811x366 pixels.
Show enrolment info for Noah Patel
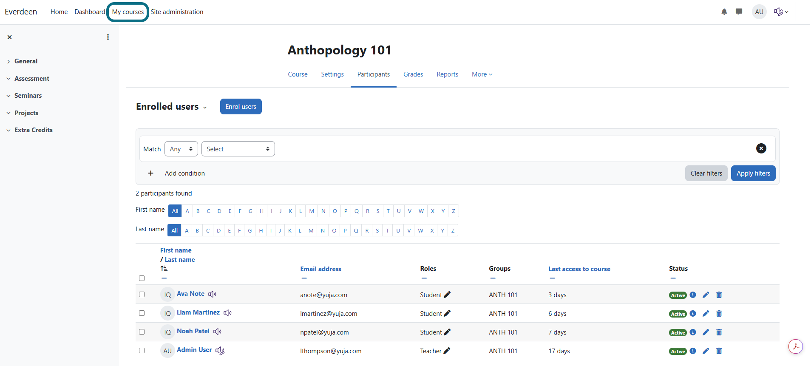click(693, 332)
